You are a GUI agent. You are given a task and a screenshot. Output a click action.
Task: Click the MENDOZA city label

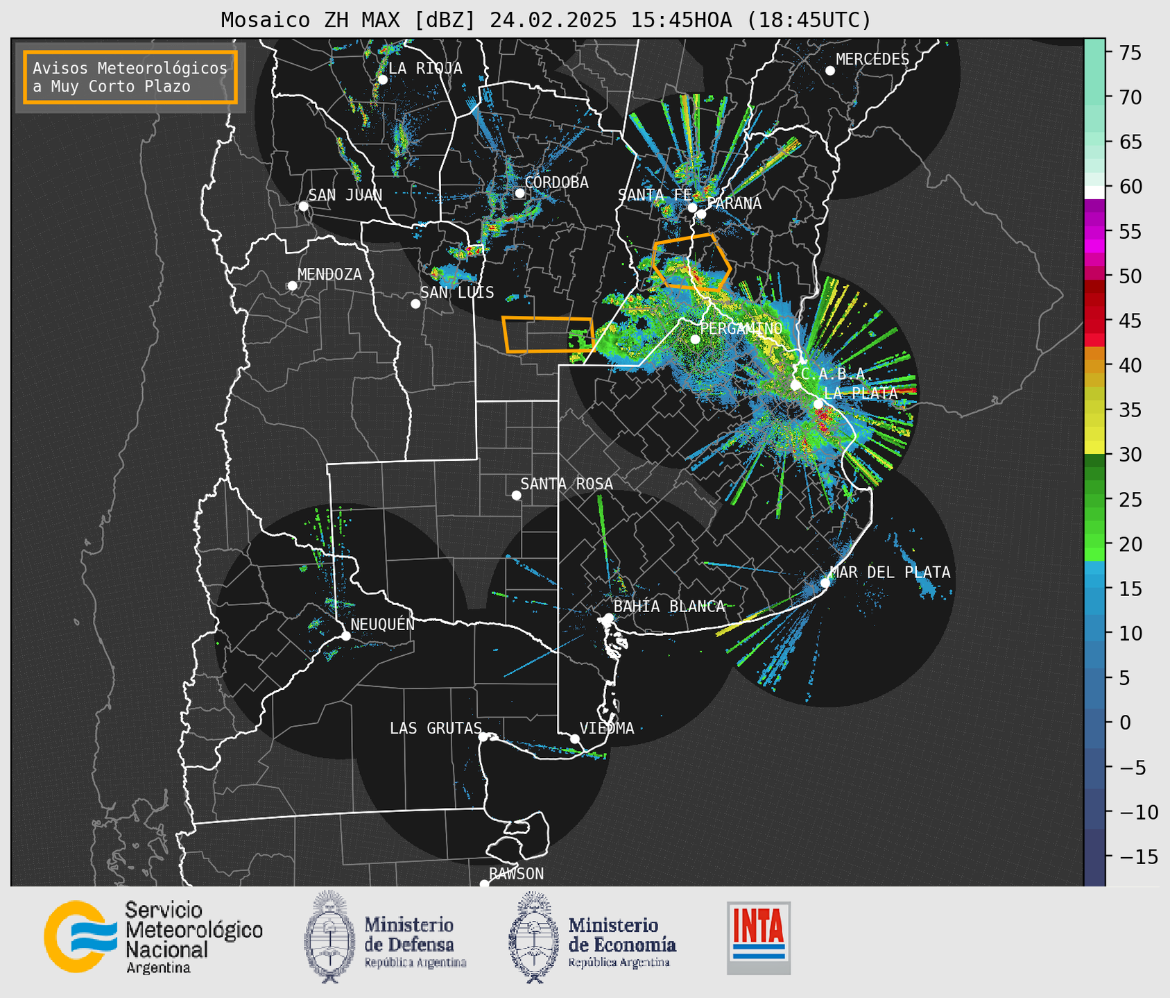tap(330, 274)
